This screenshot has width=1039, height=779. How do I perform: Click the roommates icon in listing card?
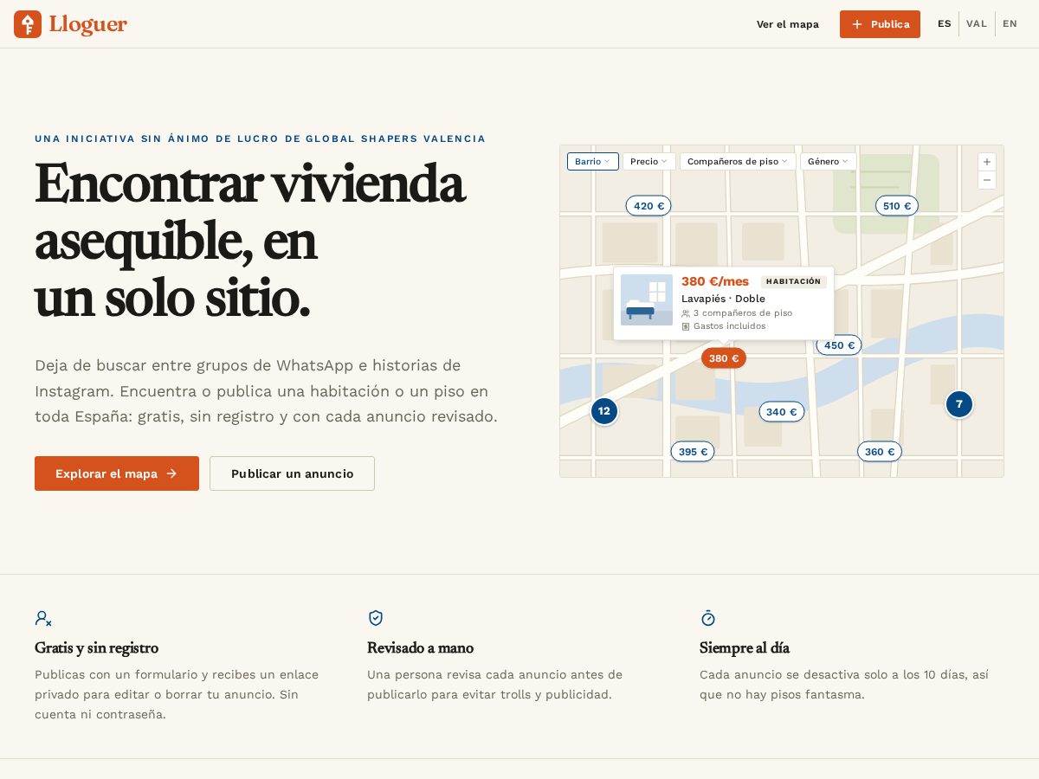[686, 313]
